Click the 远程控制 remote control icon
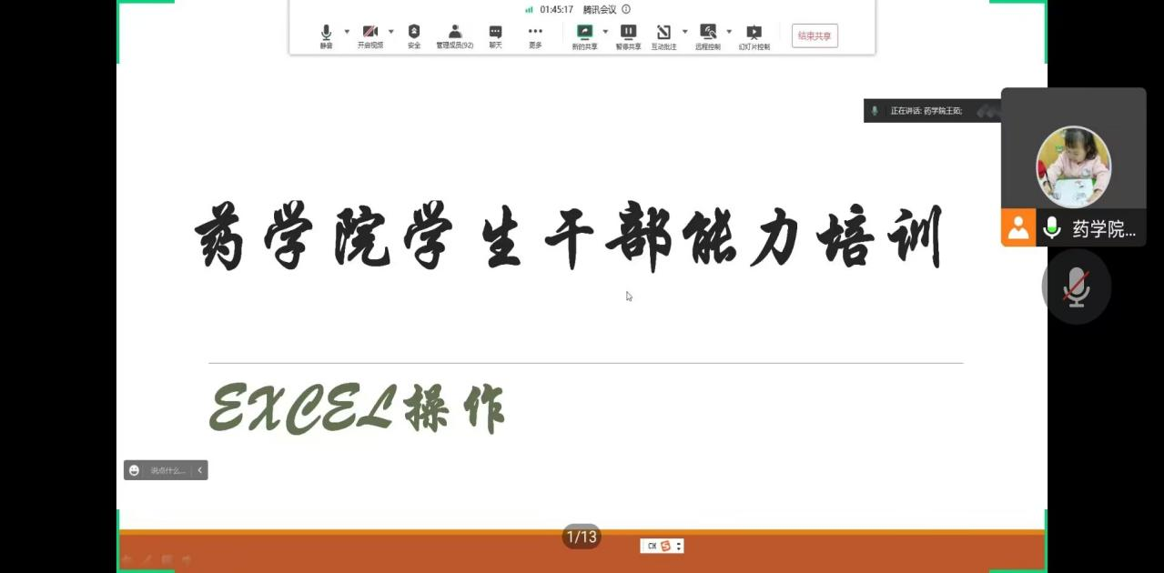 point(707,33)
